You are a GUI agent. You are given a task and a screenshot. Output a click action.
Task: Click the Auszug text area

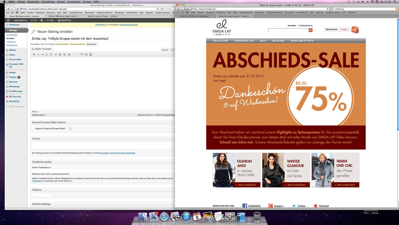point(102,145)
